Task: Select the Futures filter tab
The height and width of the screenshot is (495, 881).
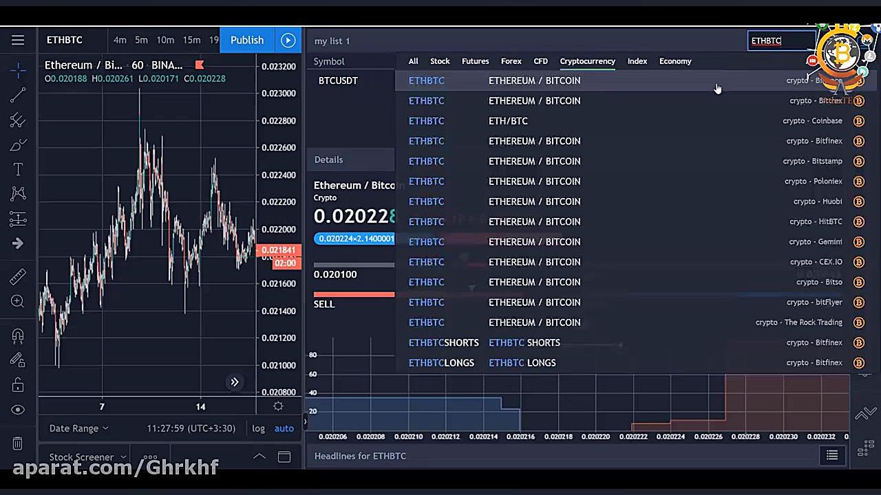Action: click(475, 61)
